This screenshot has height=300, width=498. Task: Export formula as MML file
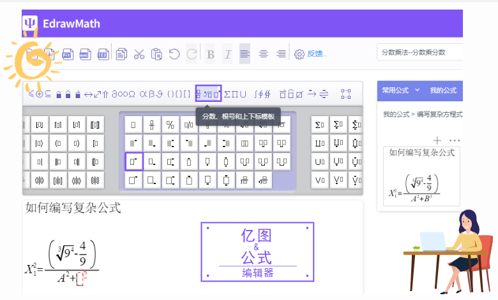(85, 54)
